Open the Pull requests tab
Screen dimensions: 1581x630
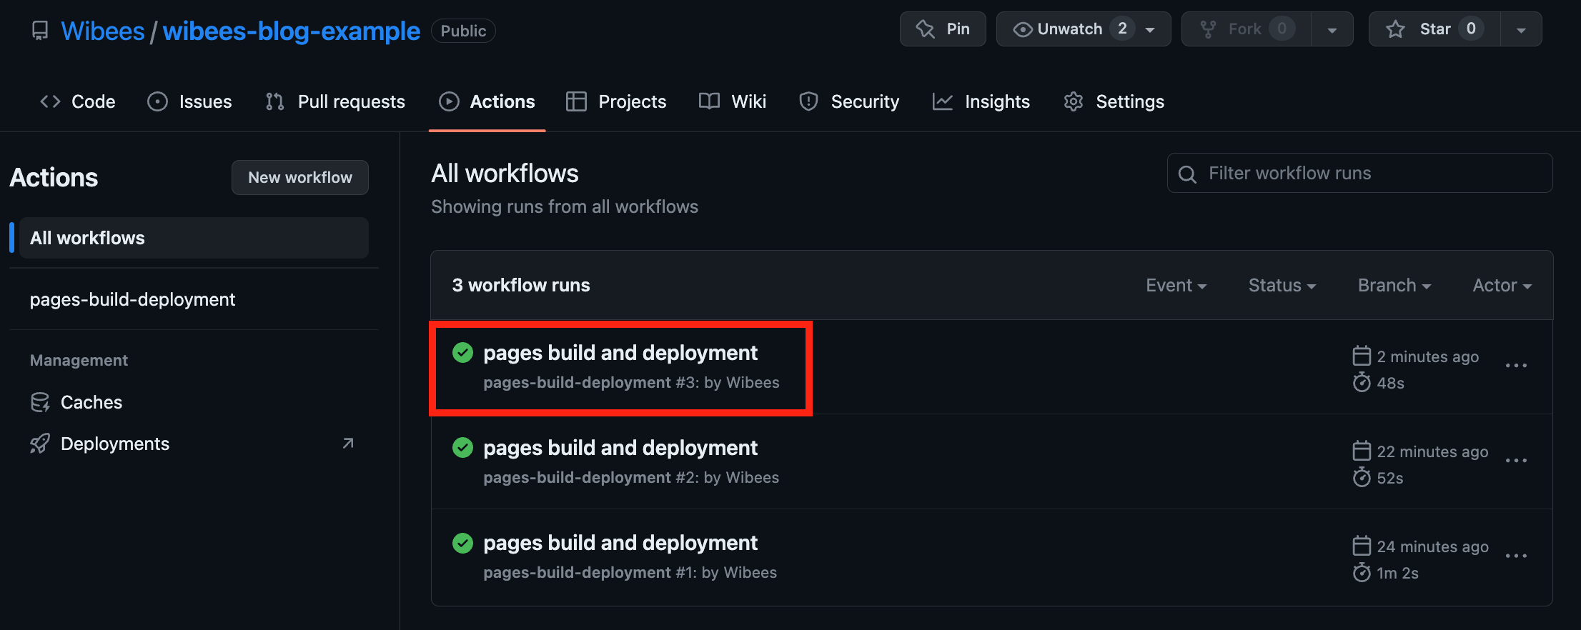(x=335, y=101)
